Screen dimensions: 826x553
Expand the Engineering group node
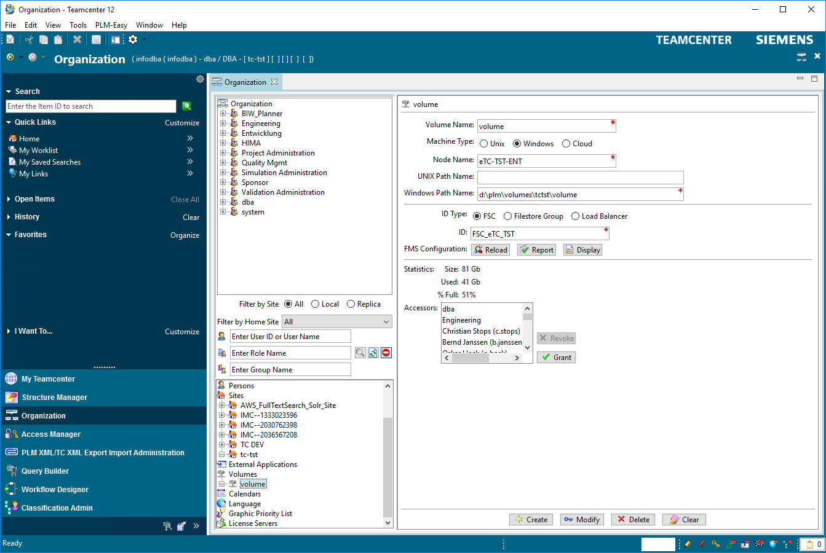click(x=223, y=124)
